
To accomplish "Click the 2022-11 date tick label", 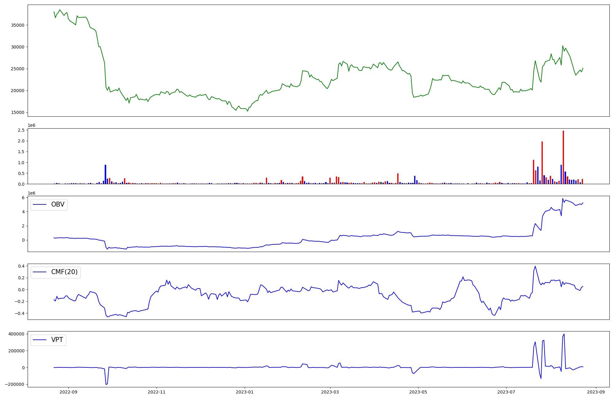I will [x=157, y=392].
